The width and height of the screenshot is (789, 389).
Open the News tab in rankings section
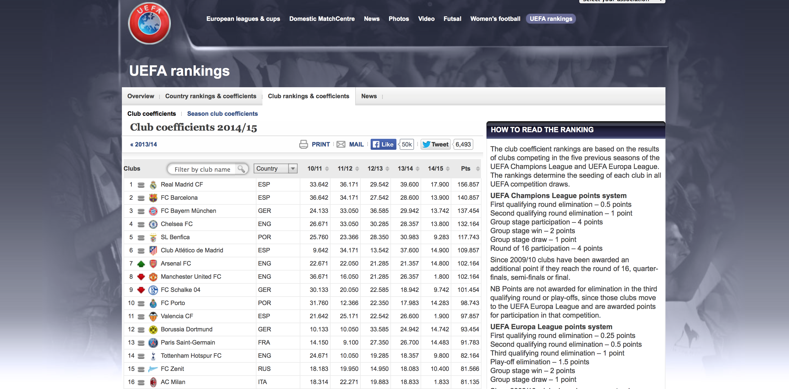coord(369,96)
